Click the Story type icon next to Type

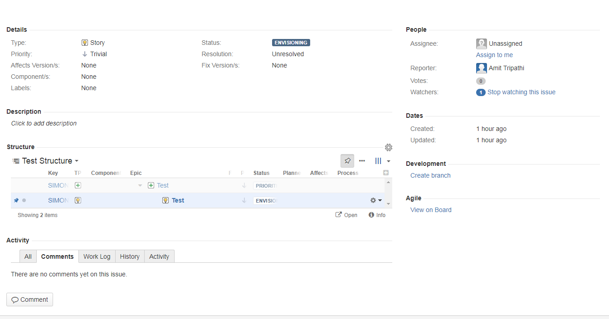pos(84,42)
